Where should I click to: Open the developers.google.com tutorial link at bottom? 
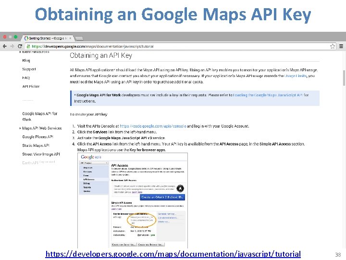tap(173, 254)
